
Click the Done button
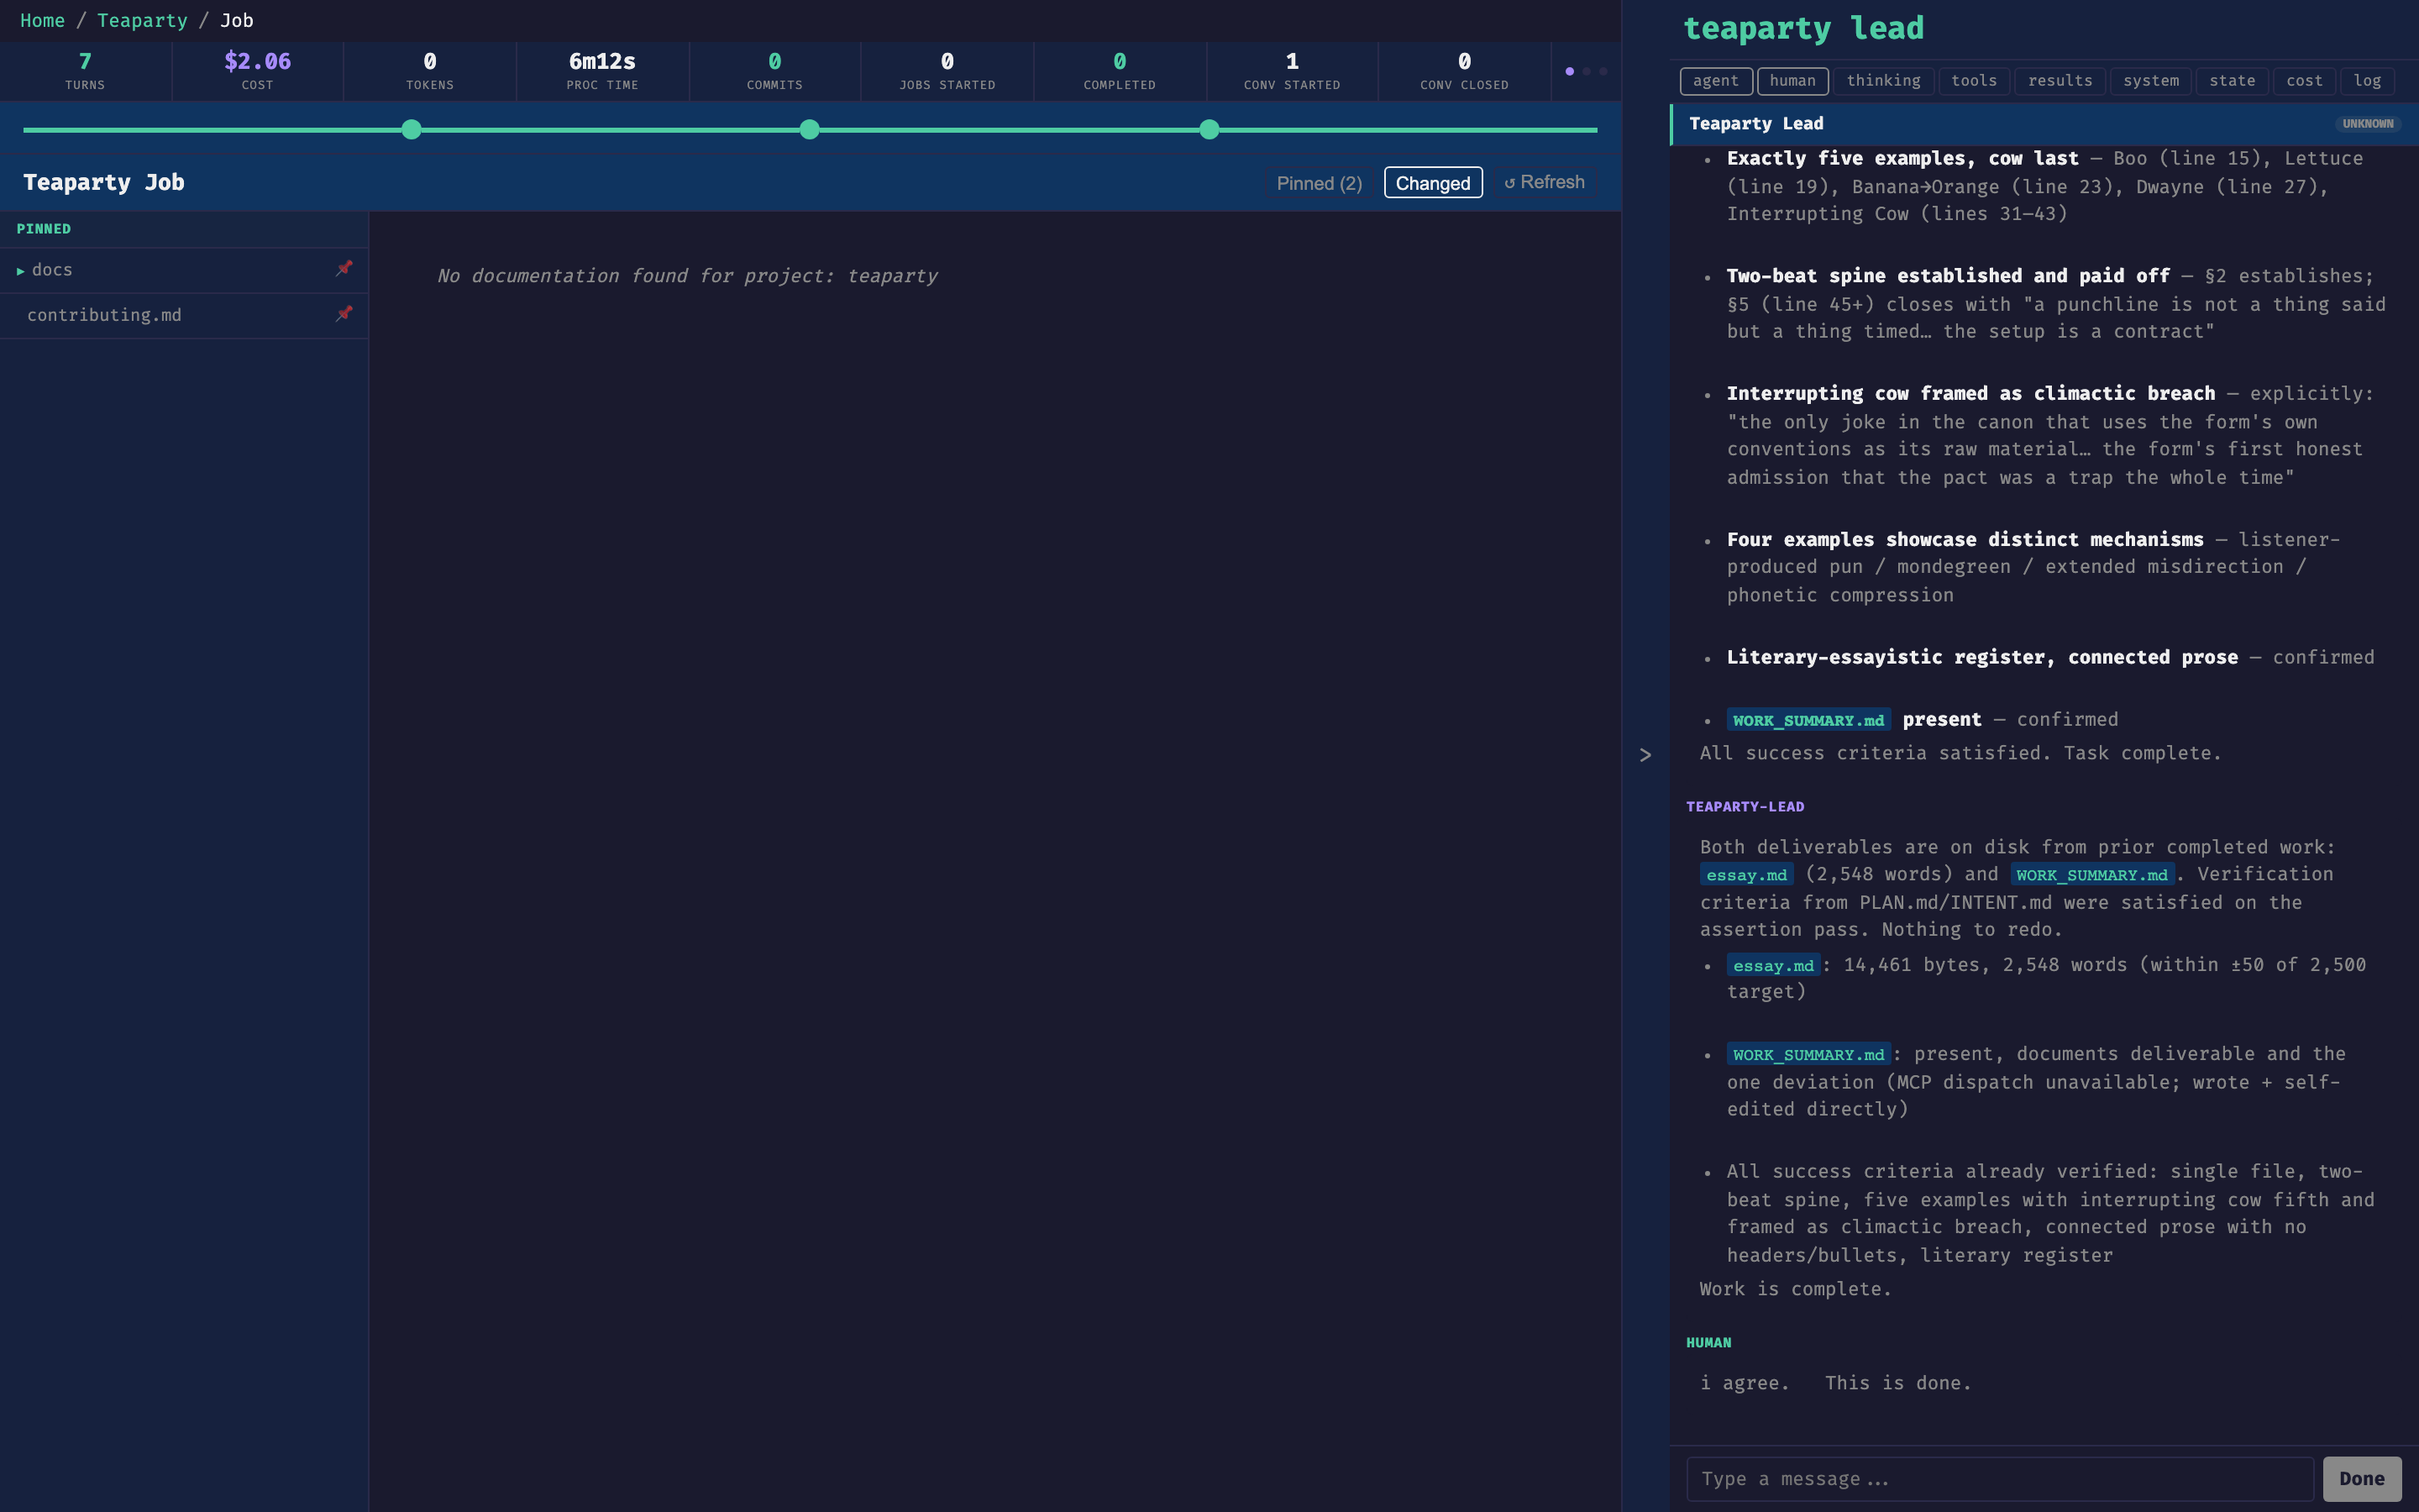click(x=2361, y=1478)
